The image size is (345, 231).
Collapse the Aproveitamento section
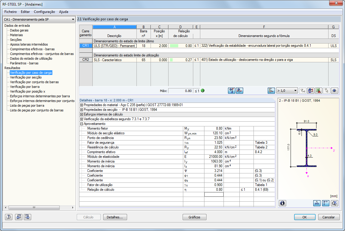(81, 124)
